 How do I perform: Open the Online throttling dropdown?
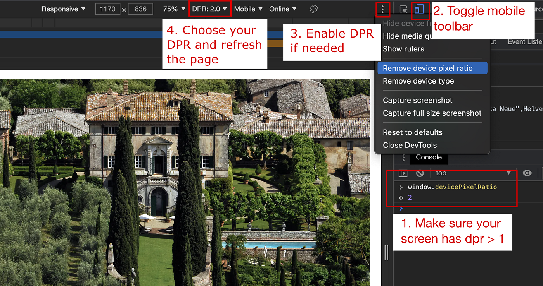click(283, 9)
